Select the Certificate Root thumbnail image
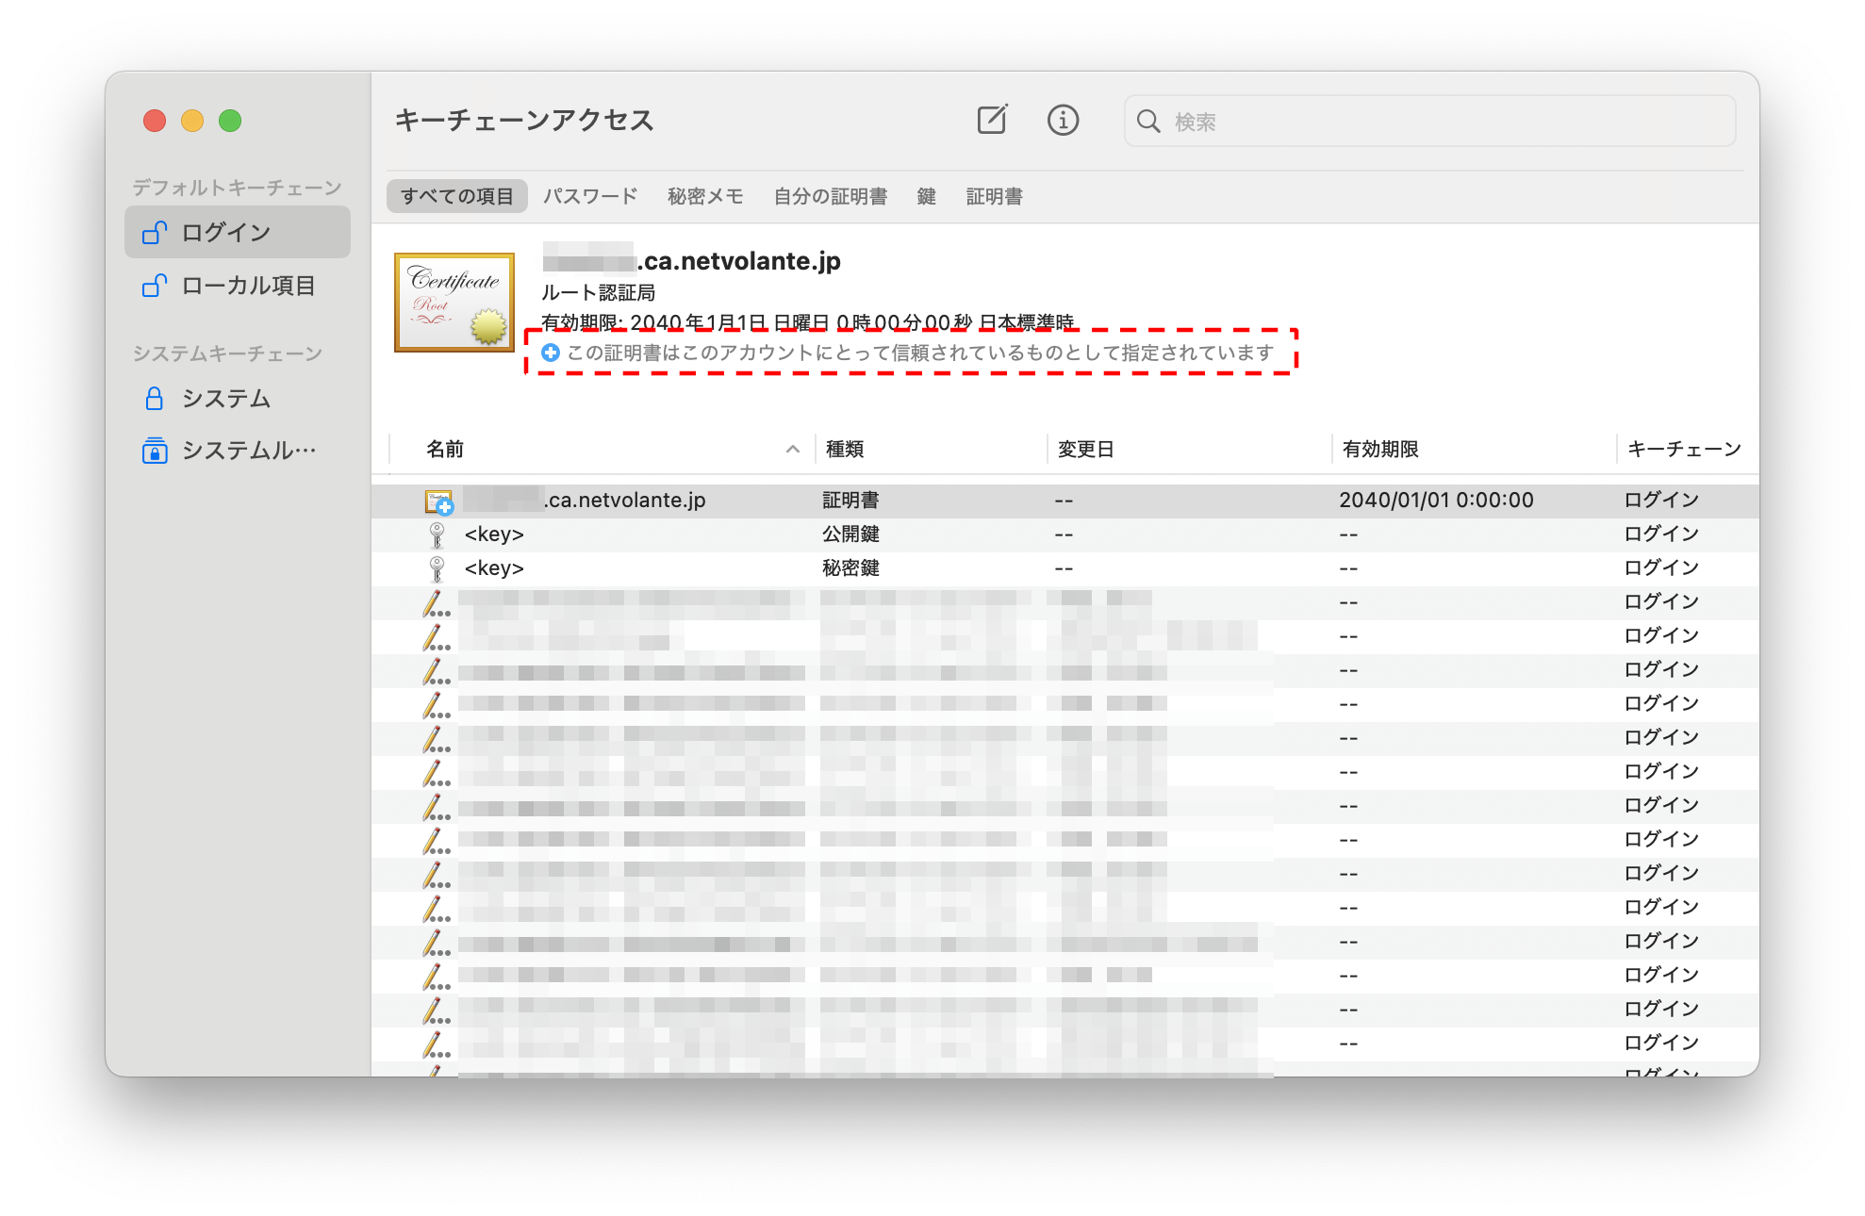1865x1216 pixels. pos(454,304)
